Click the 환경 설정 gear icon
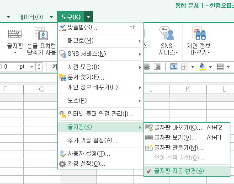The image size is (234, 184). pyautogui.click(x=62, y=164)
